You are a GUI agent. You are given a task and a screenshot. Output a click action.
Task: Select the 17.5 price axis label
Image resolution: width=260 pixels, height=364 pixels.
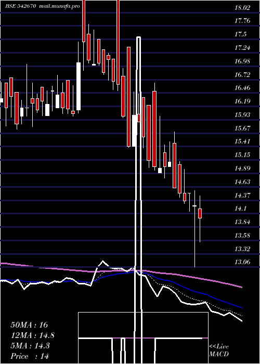240,34
